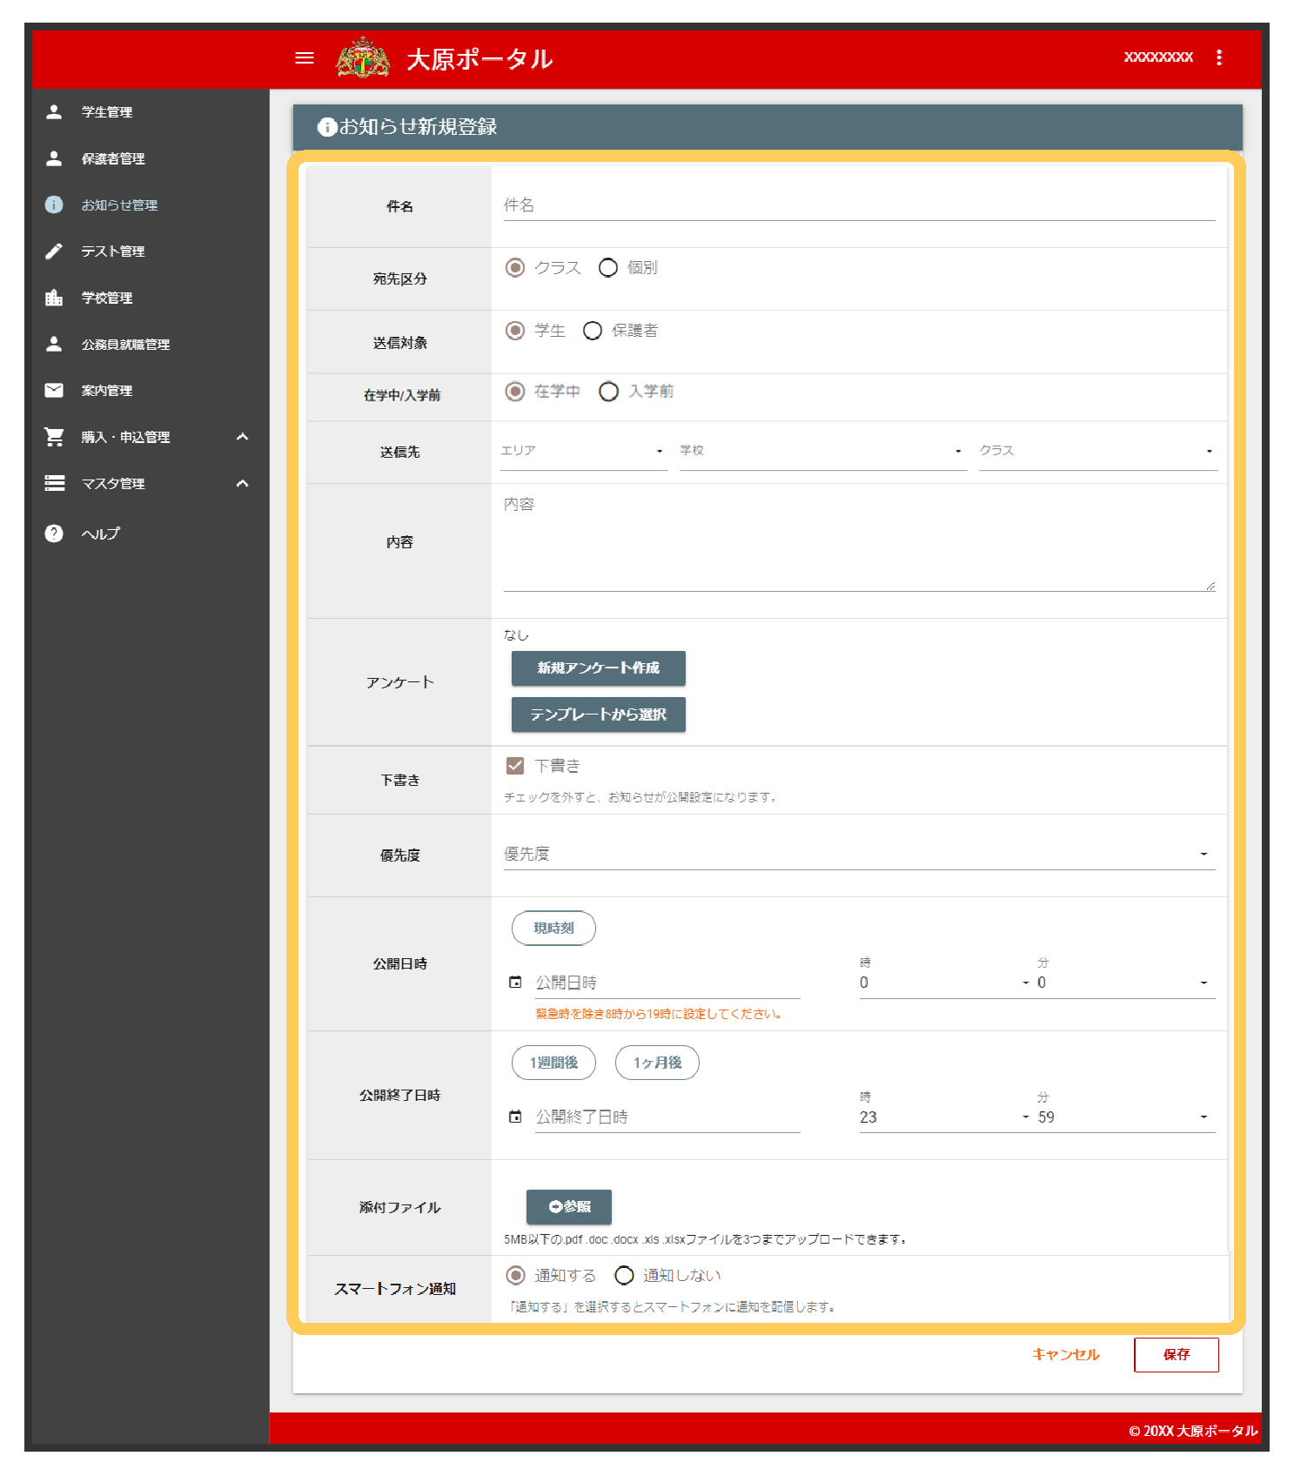1294x1476 pixels.
Task: Click the キャンセル button
Action: click(x=1066, y=1355)
